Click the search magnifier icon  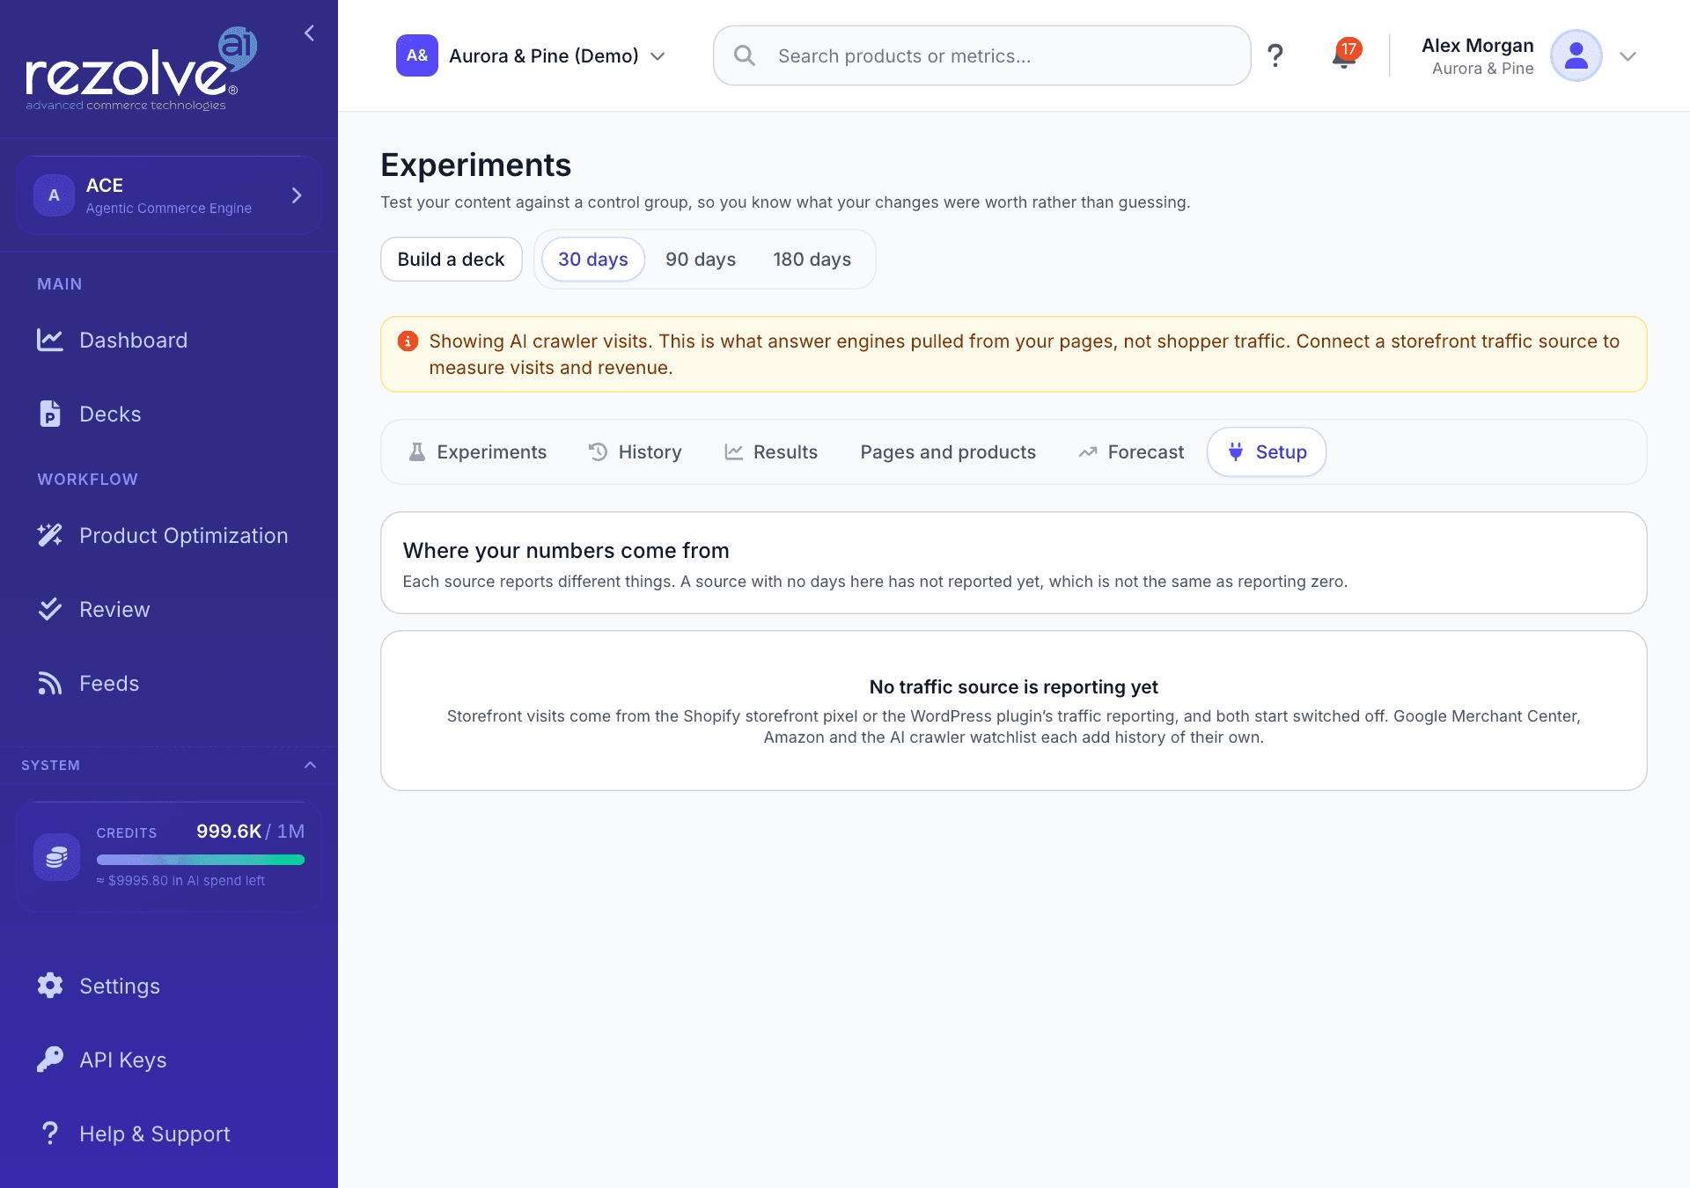[x=745, y=55]
